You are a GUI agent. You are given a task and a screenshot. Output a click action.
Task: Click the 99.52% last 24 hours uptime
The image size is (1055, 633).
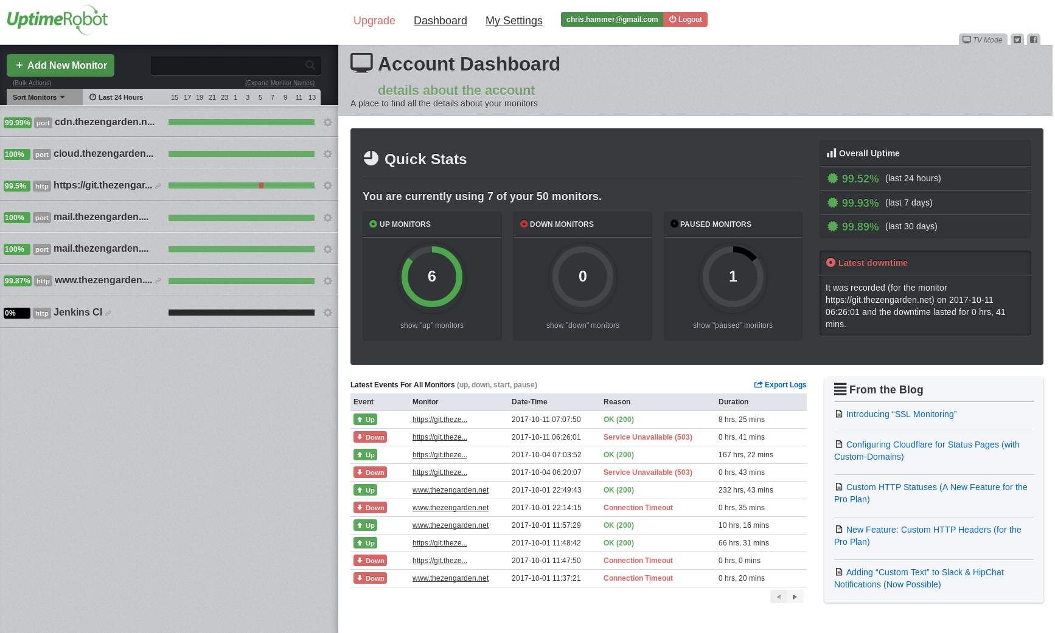pyautogui.click(x=860, y=179)
